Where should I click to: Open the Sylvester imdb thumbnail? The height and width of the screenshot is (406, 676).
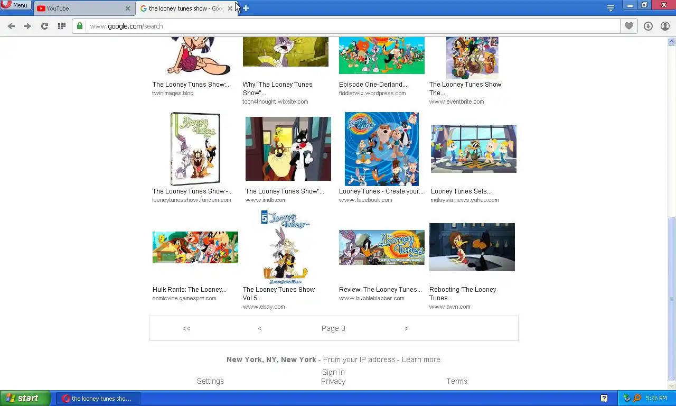click(288, 149)
